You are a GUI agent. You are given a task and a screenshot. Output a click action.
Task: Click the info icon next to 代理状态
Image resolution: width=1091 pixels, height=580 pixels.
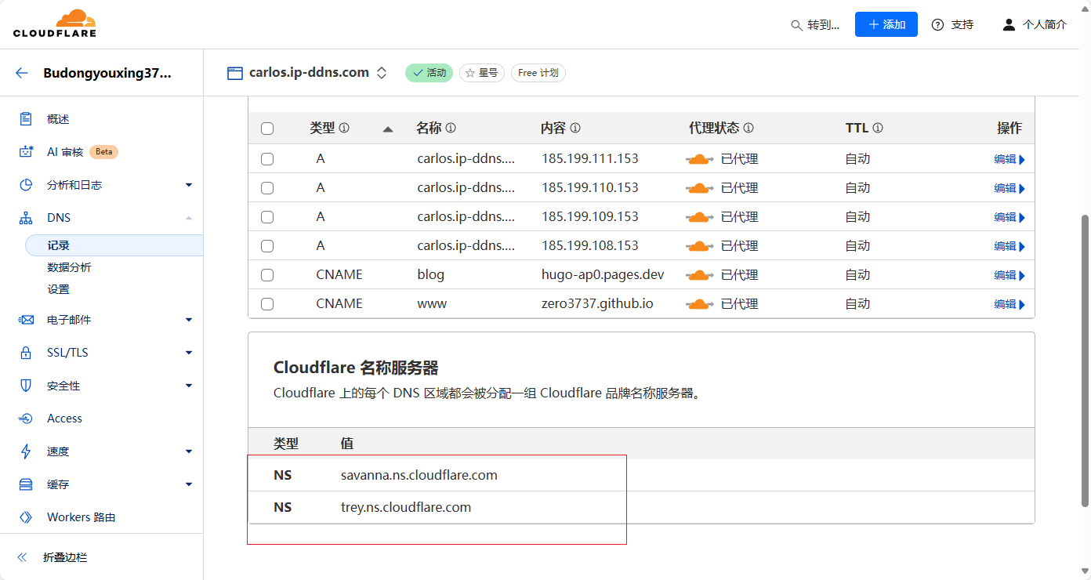tap(748, 129)
